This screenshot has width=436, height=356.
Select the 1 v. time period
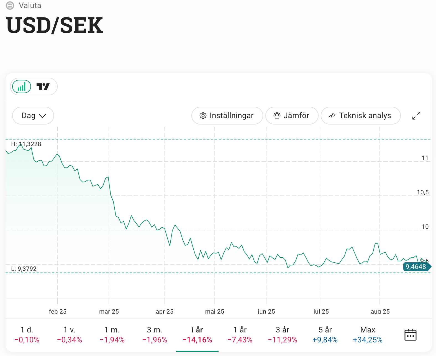pyautogui.click(x=70, y=335)
